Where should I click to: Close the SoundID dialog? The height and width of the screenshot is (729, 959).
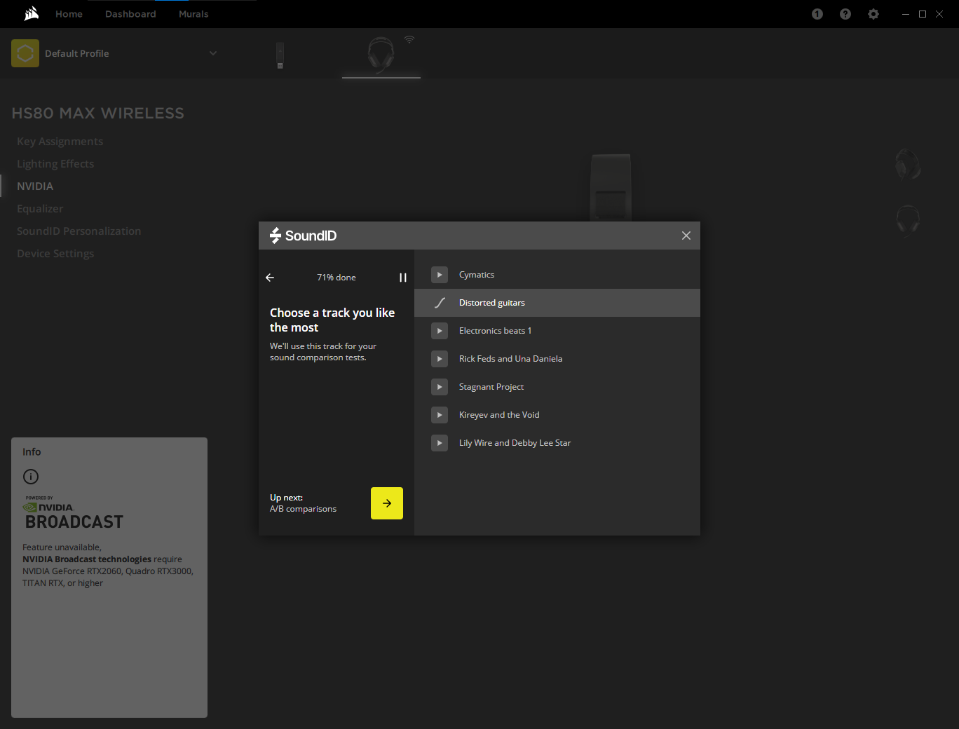[x=686, y=236]
